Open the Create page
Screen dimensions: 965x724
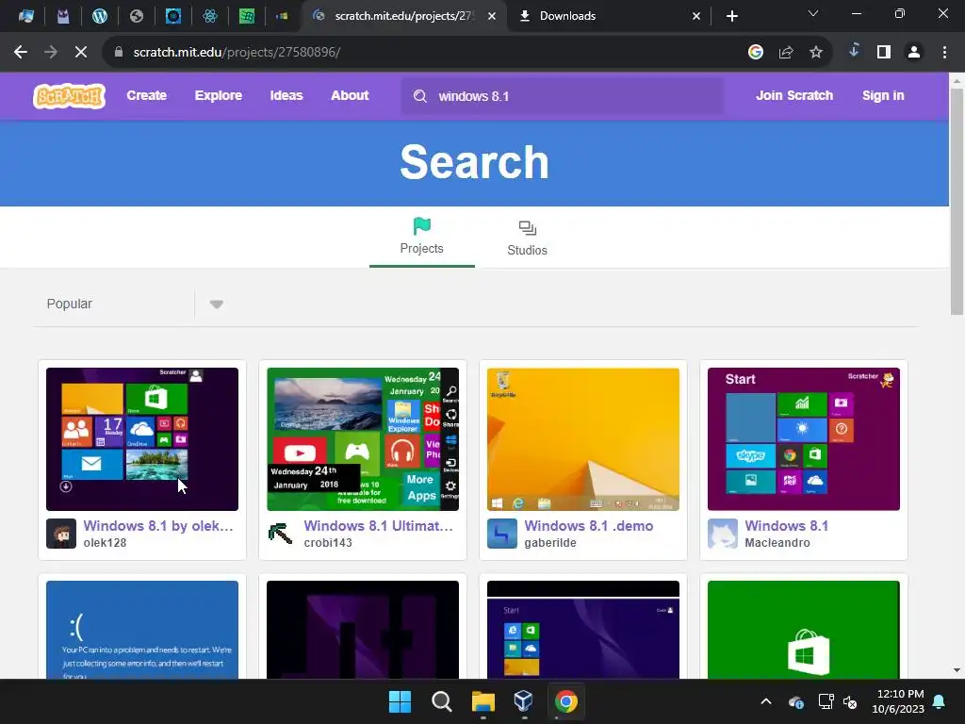[x=146, y=95]
